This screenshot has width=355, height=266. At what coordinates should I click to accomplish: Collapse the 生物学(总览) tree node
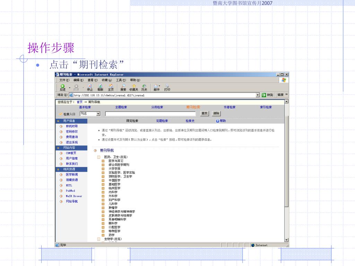(99, 239)
